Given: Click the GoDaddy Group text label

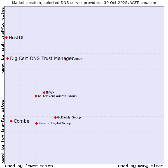Looking at the screenshot, I should pos(69,117).
